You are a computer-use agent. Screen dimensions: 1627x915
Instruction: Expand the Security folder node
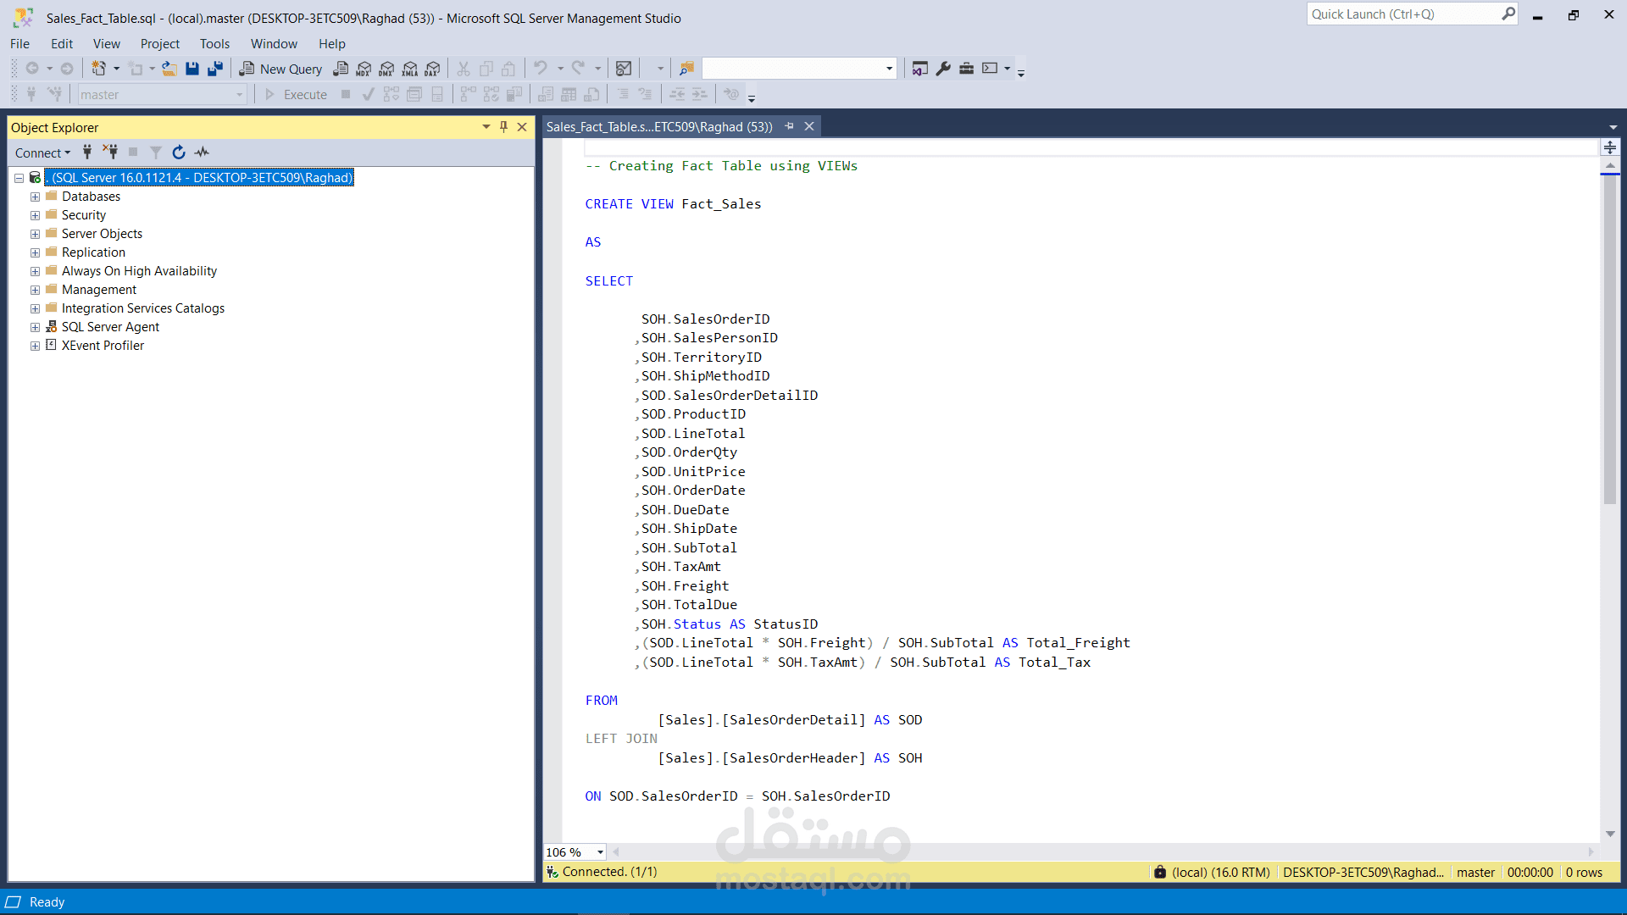tap(35, 215)
